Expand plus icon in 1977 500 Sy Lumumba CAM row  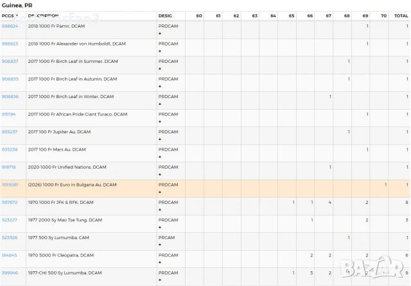160,245
